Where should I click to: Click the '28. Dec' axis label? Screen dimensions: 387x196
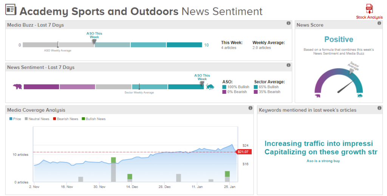(165, 187)
